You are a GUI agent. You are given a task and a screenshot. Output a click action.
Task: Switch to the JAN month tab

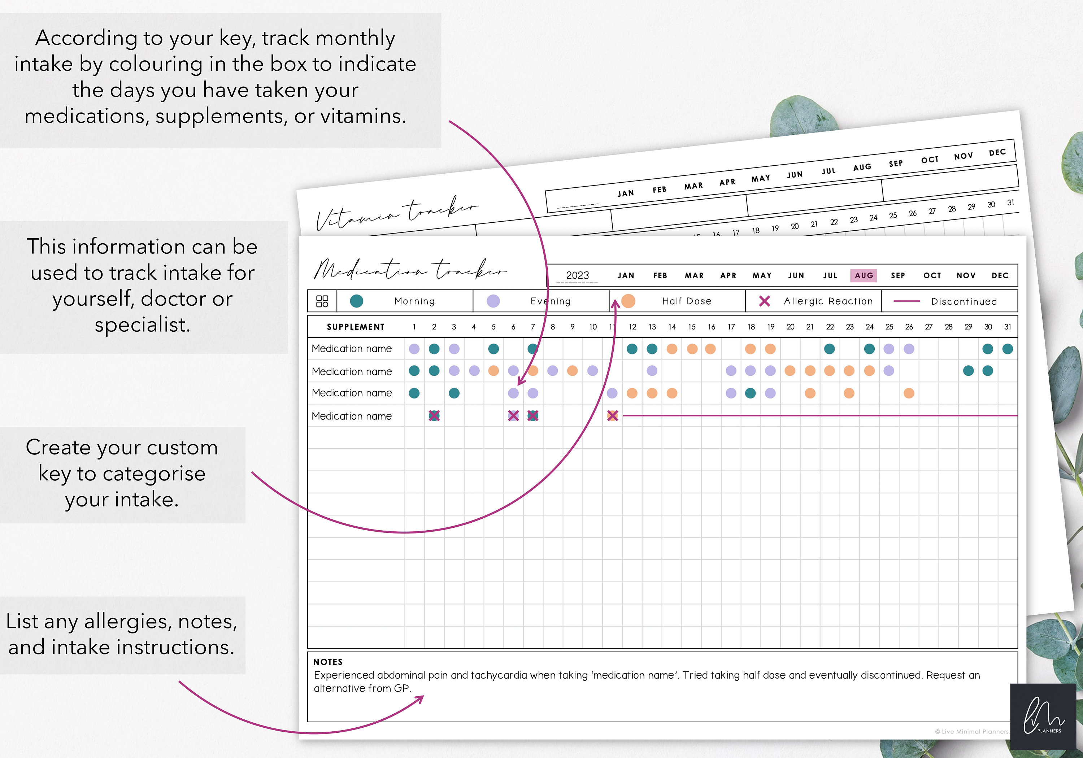[x=626, y=275]
